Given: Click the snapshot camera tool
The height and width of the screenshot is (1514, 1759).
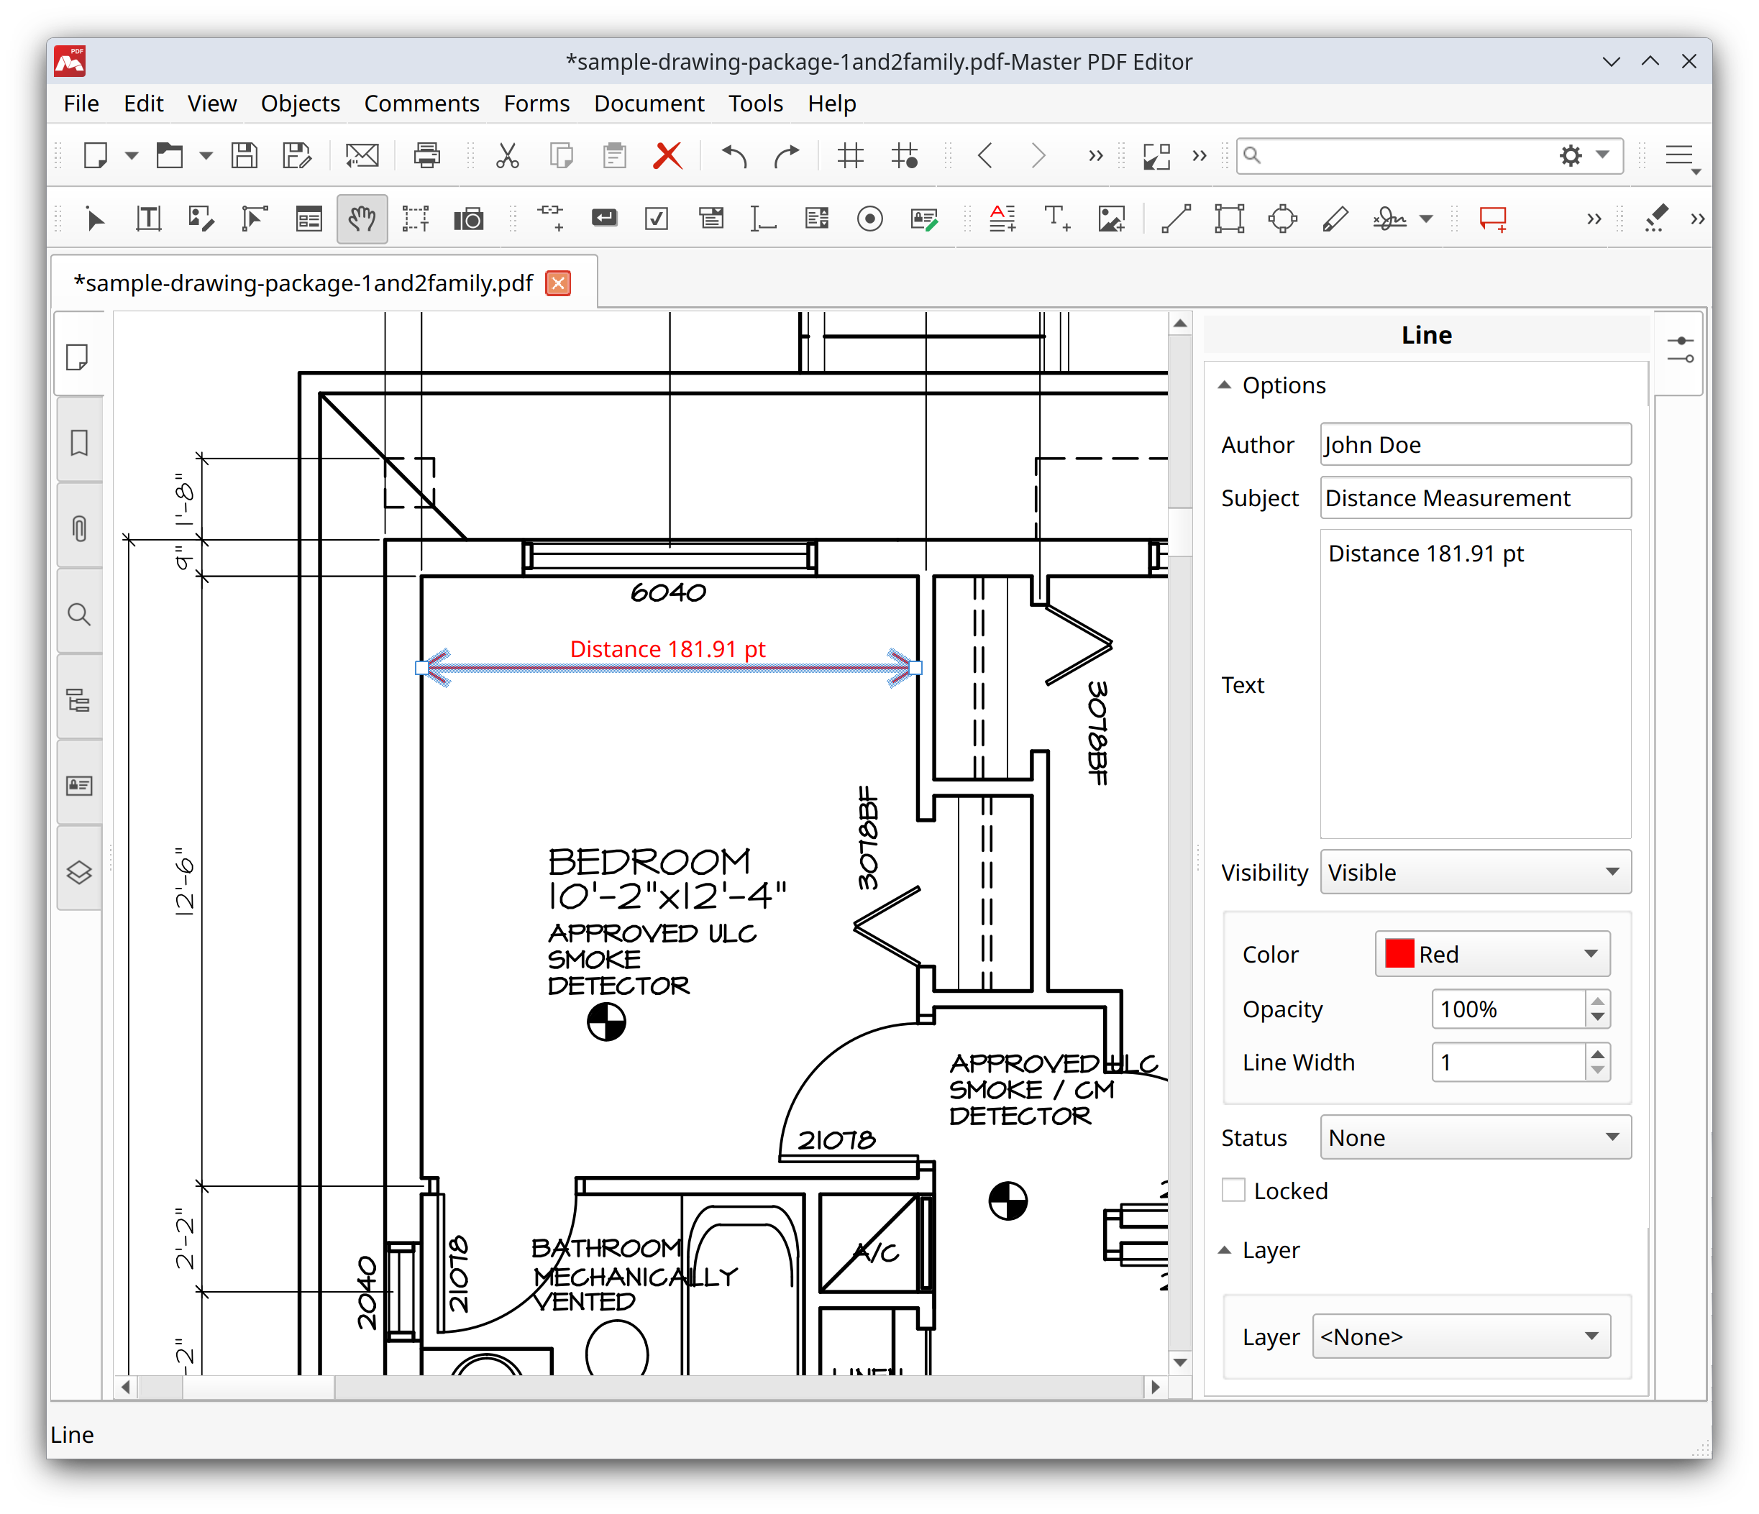Looking at the screenshot, I should [x=469, y=219].
